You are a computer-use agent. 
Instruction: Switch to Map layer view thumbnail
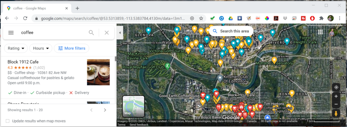(133, 106)
